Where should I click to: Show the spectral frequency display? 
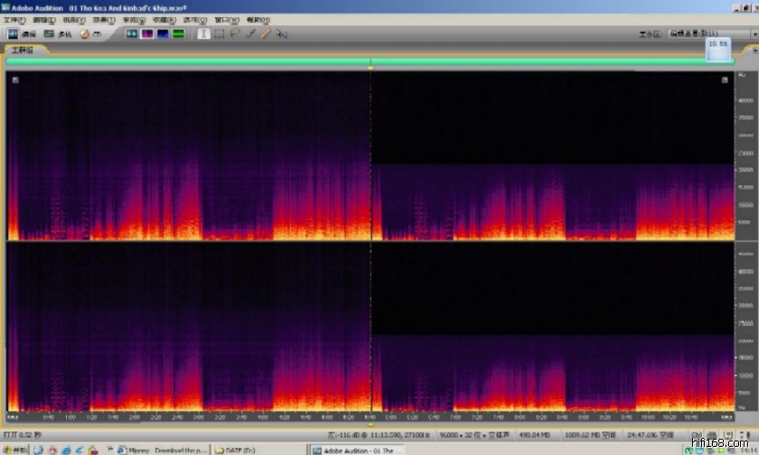(146, 33)
